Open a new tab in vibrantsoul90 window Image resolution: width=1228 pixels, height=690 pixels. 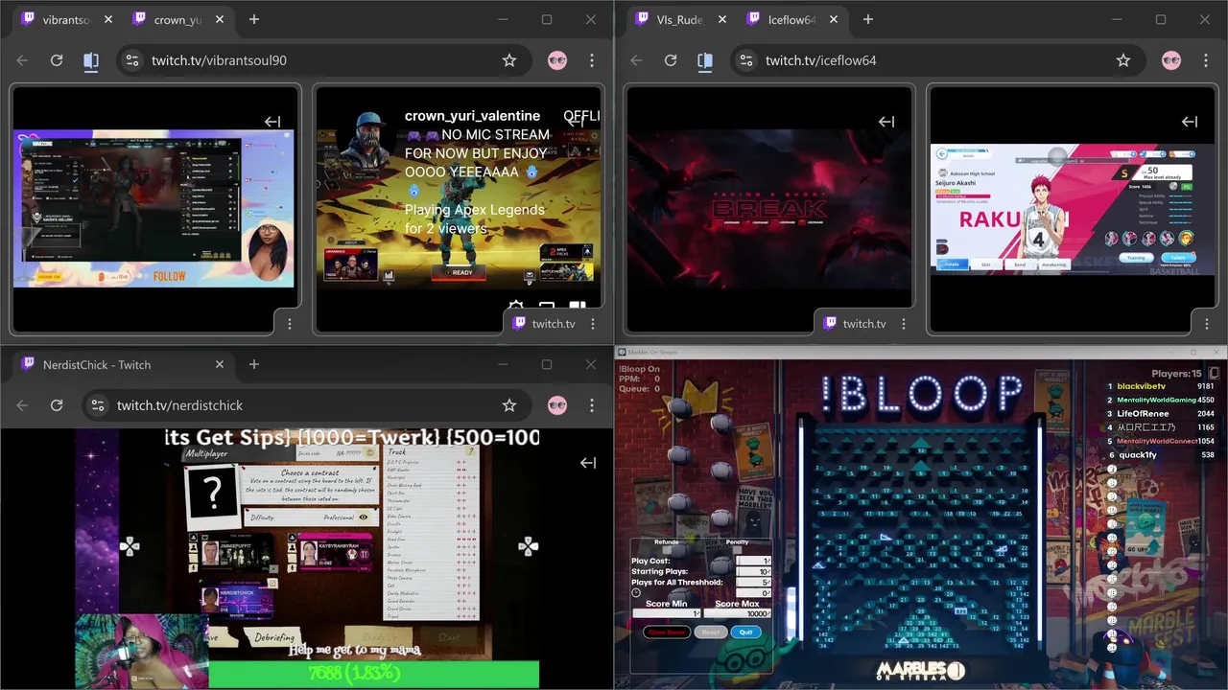254,20
